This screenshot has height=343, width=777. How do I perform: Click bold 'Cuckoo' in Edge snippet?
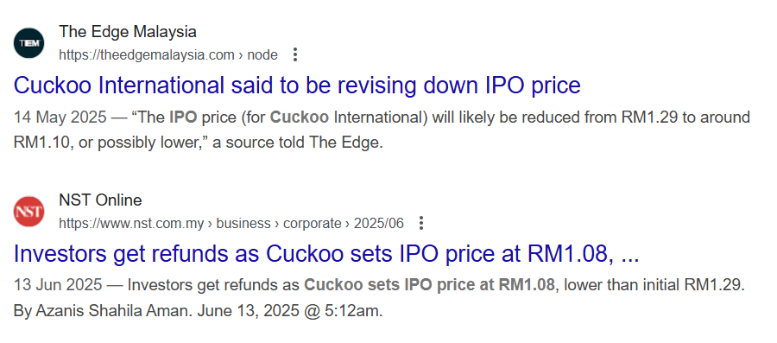click(x=300, y=118)
